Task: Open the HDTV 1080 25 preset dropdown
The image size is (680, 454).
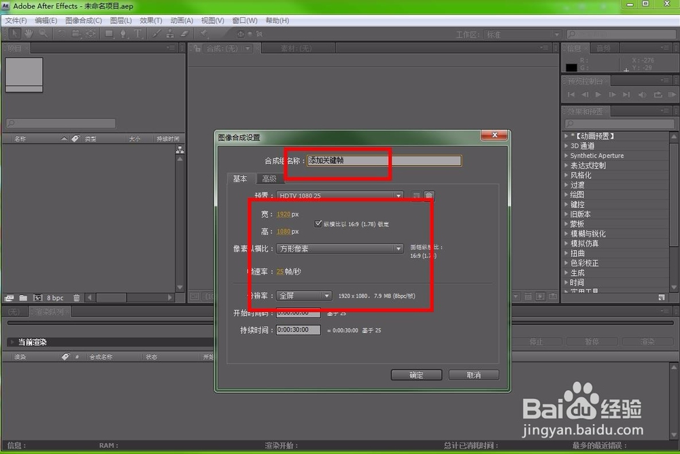Action: [339, 196]
